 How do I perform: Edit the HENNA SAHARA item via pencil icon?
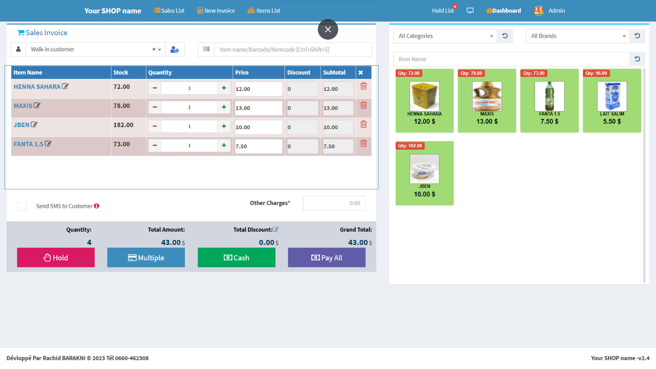click(65, 87)
